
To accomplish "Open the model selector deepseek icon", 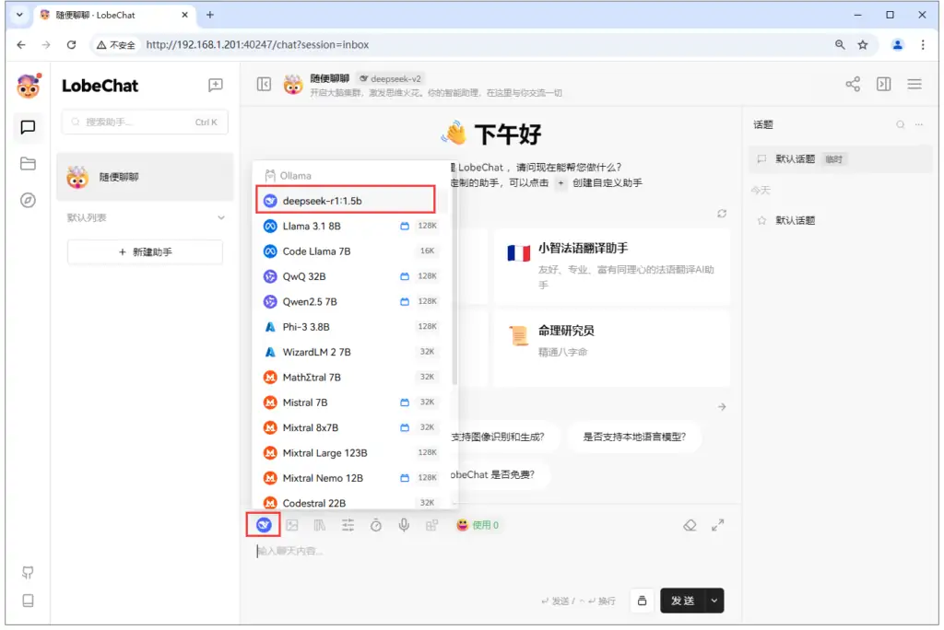I will 264,524.
